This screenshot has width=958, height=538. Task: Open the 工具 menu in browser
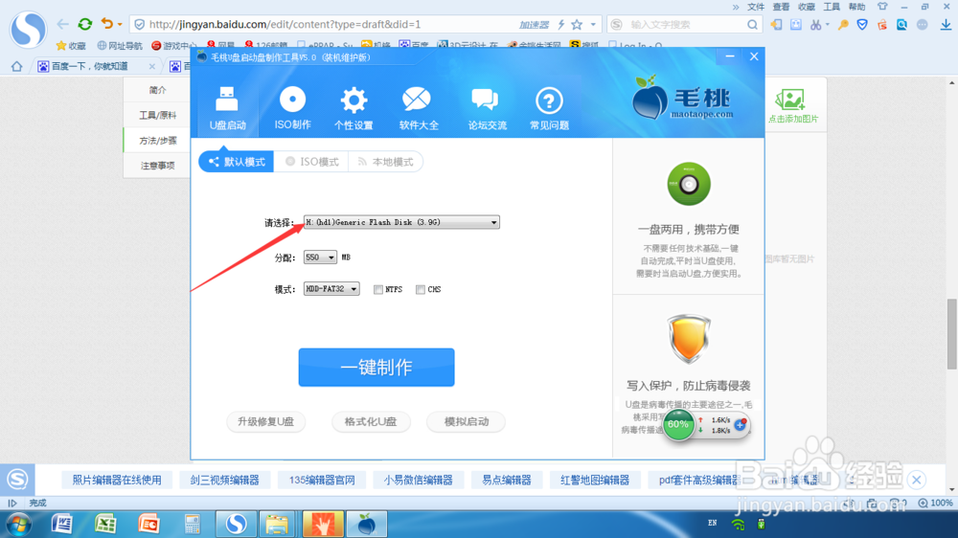coord(832,7)
